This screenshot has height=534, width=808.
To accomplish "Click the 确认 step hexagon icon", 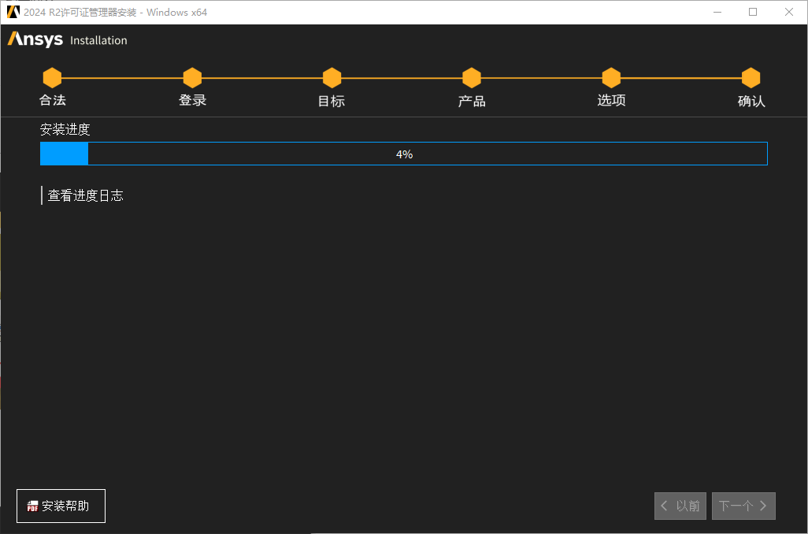I will coord(751,78).
